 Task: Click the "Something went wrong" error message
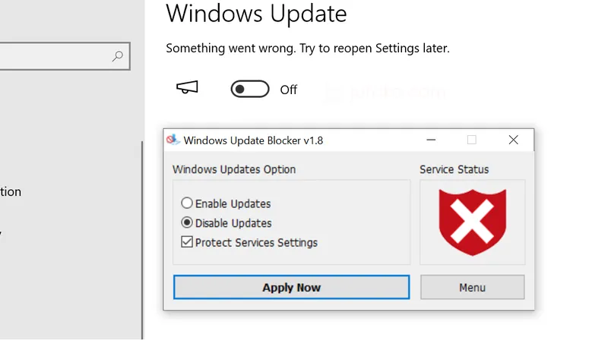tap(308, 48)
